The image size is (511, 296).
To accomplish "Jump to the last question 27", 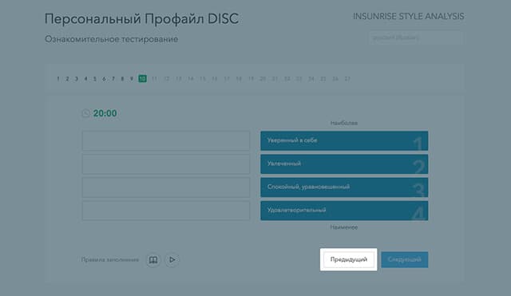I will click(347, 79).
